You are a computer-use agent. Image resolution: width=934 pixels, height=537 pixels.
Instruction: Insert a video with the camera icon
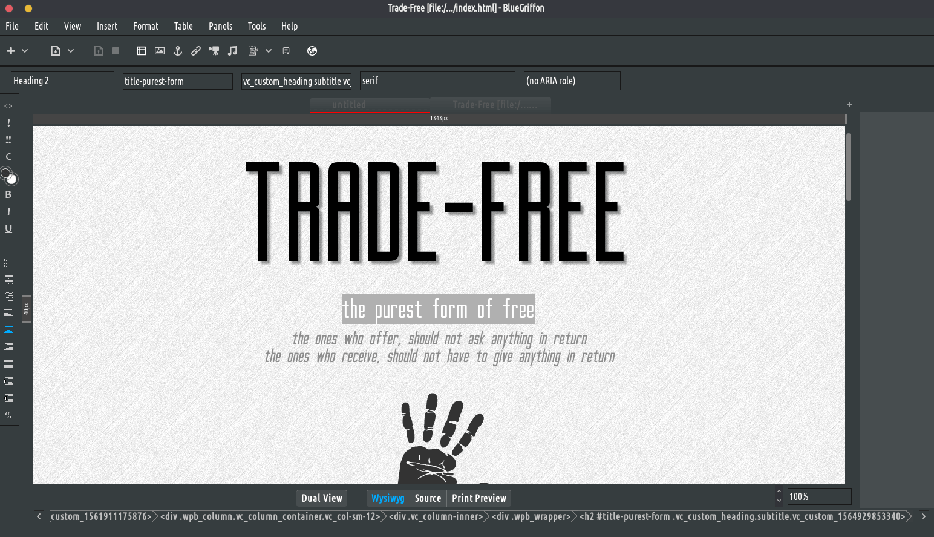214,51
